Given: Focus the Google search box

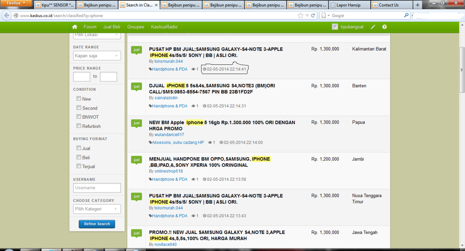Looking at the screenshot, I should coord(367,16).
